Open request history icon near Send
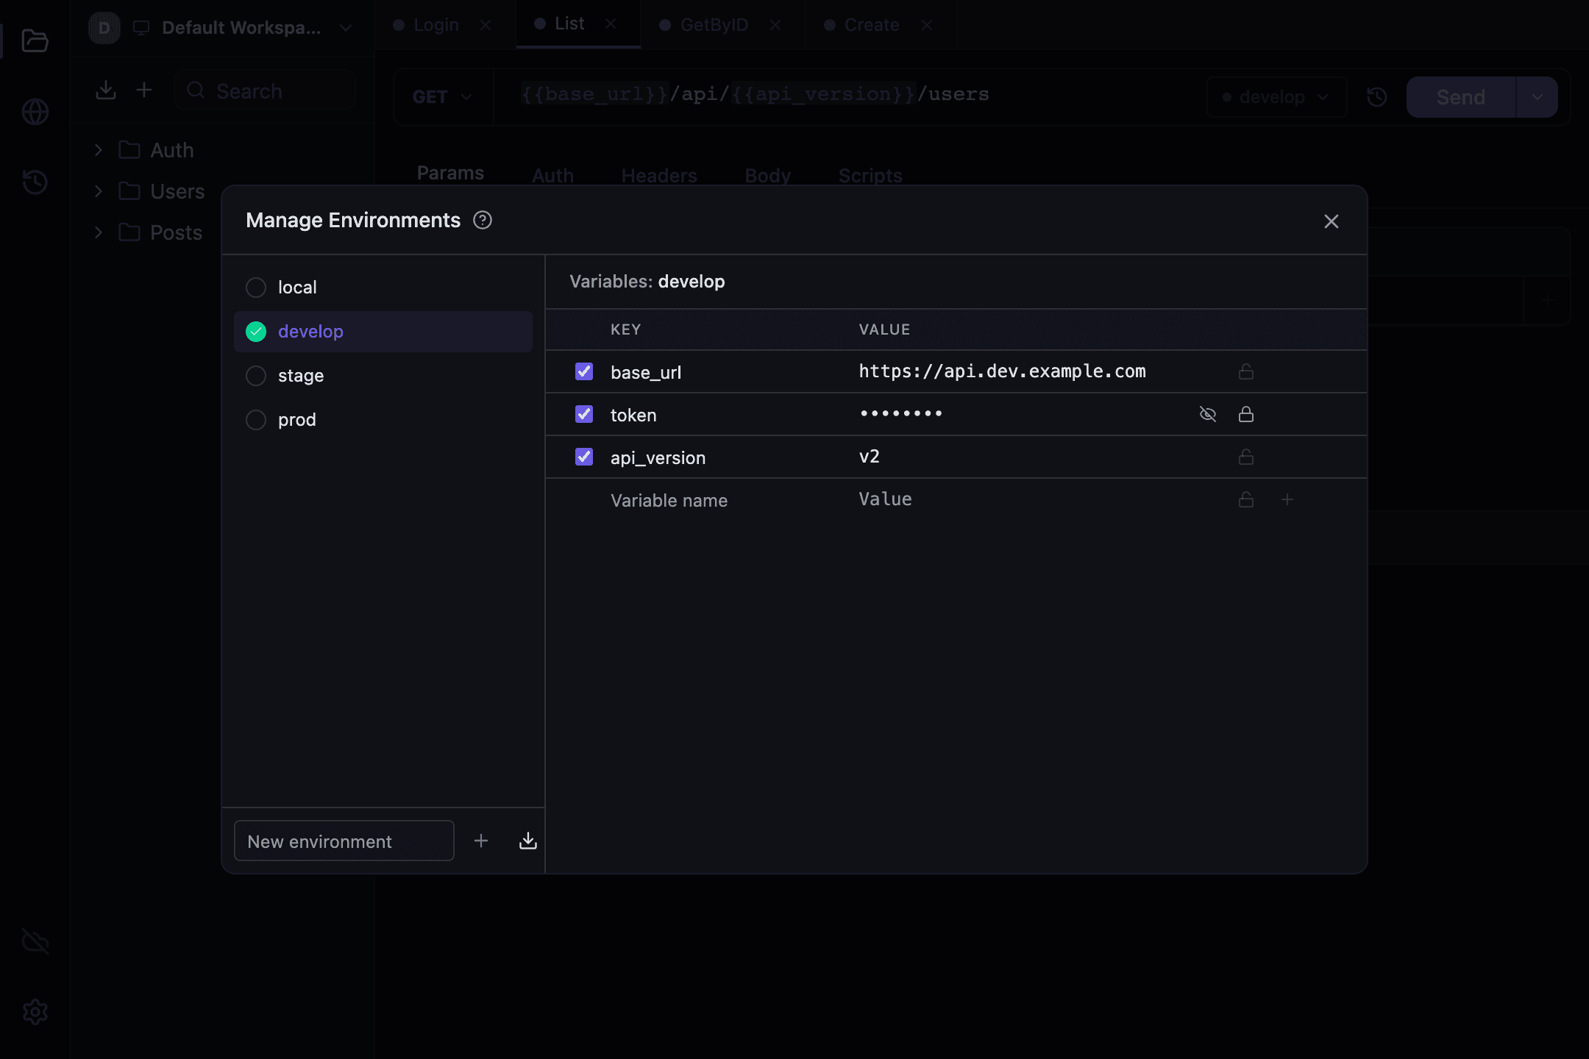 [x=1376, y=97]
